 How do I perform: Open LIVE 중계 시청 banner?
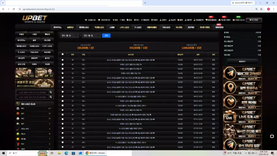[242, 117]
